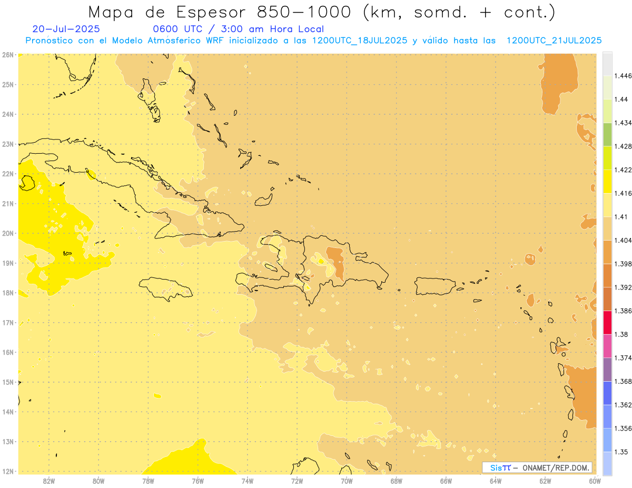Click the 1.446 colorbar value
The height and width of the screenshot is (488, 632).
click(x=623, y=76)
